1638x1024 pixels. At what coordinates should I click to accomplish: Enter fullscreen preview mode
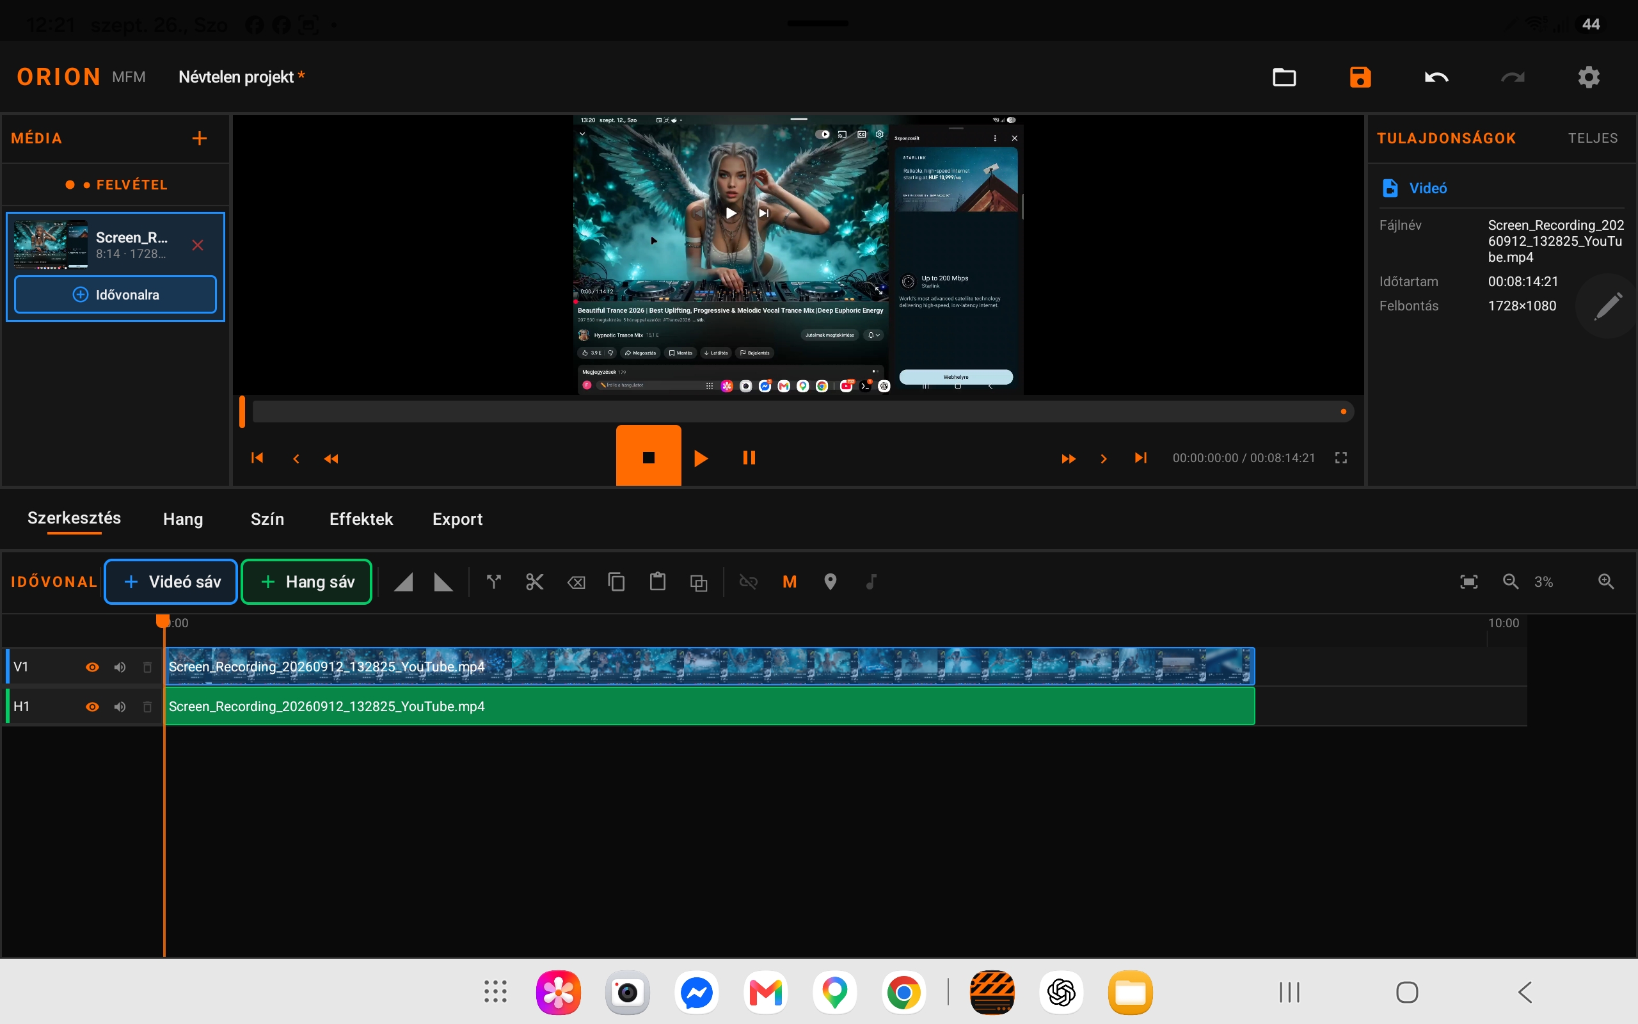pos(1341,458)
